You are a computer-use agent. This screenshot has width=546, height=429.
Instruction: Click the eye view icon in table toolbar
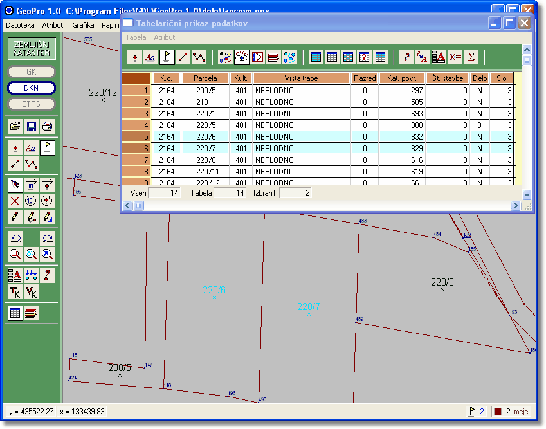242,57
